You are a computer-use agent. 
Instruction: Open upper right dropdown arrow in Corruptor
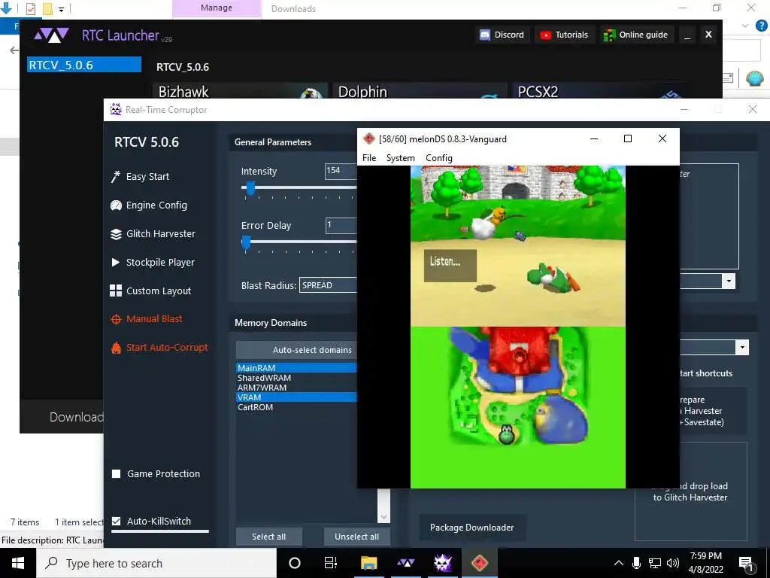[x=729, y=281]
